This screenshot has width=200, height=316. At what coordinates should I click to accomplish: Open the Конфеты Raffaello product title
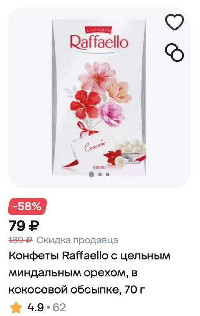tap(90, 273)
